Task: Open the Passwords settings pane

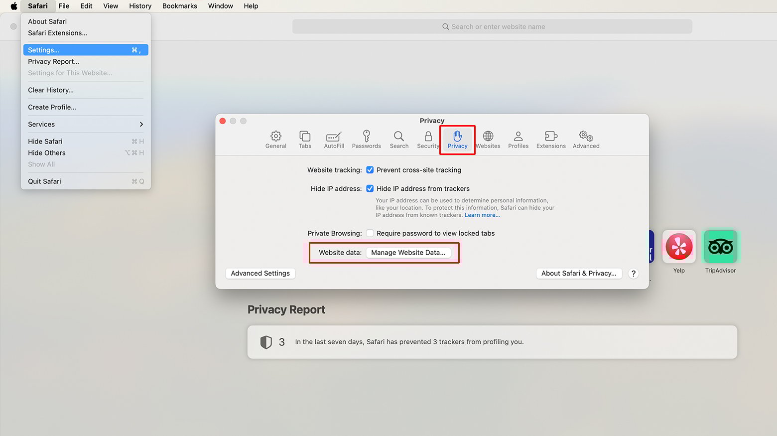Action: (x=366, y=140)
